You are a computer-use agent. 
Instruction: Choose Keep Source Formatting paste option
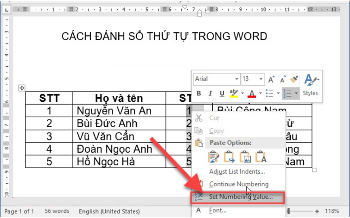pyautogui.click(x=214, y=156)
